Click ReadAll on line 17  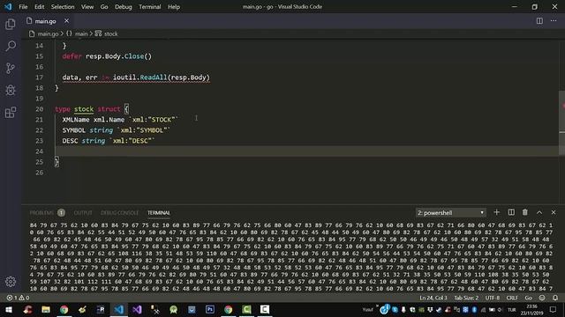click(154, 77)
